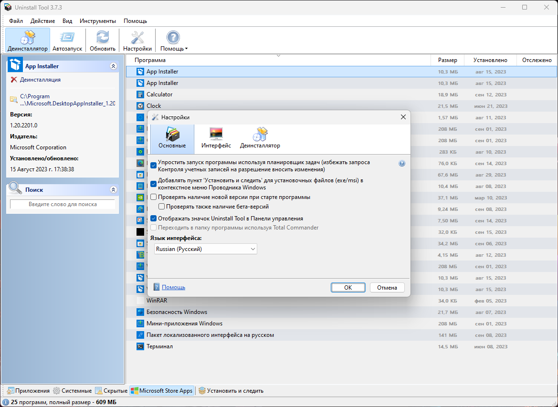Switch to the Интерфейс settings tab
Viewport: 558px width, 407px height.
[x=216, y=138]
